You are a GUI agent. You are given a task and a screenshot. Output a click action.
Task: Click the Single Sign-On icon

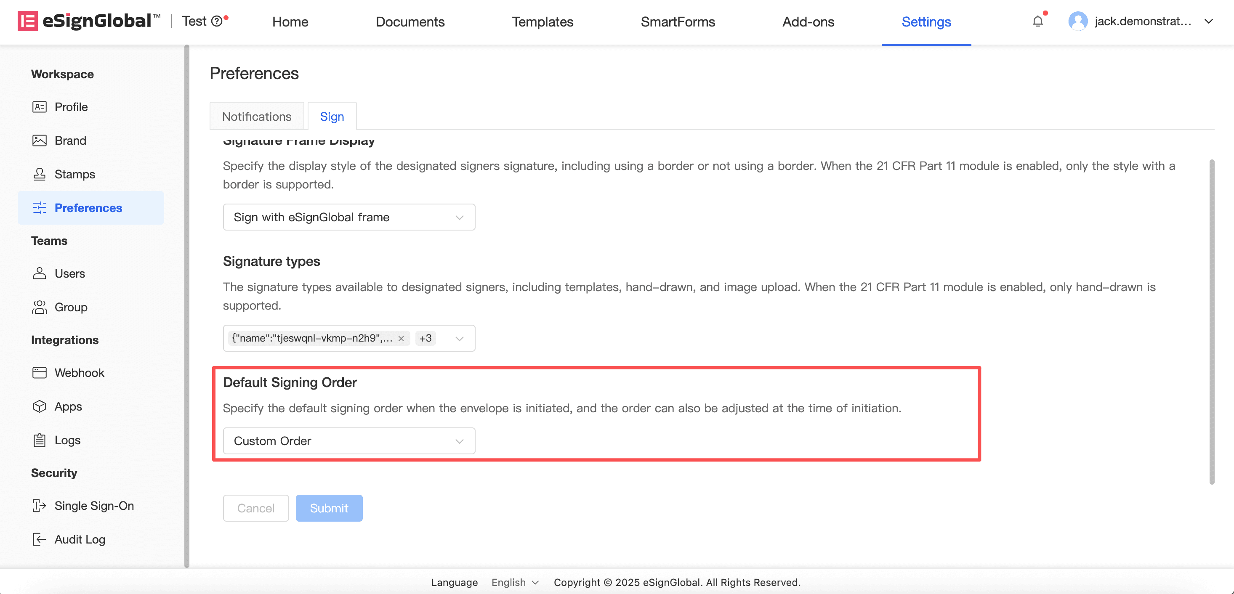tap(39, 506)
